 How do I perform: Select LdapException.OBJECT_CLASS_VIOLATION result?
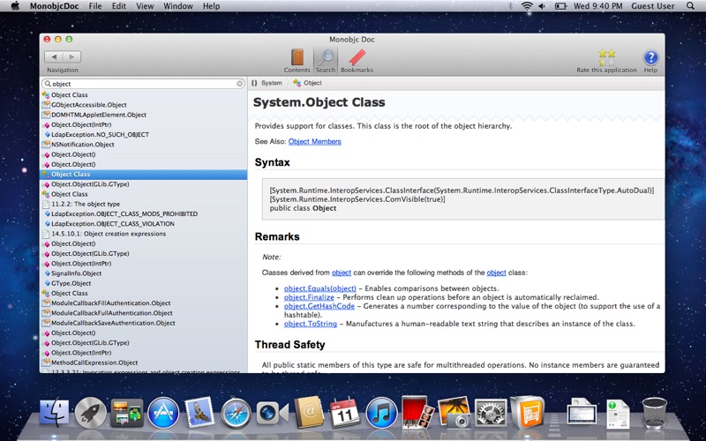coord(143,224)
